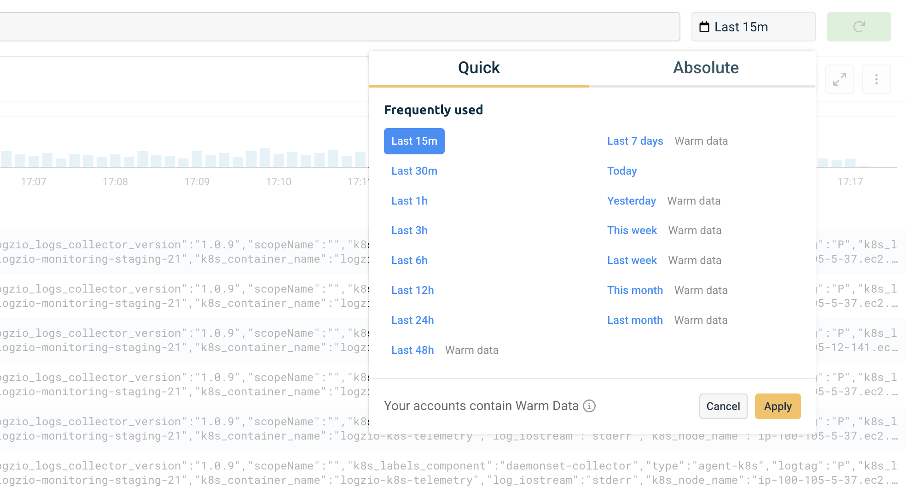The width and height of the screenshot is (906, 493).
Task: Pick the This month range
Action: 635,290
